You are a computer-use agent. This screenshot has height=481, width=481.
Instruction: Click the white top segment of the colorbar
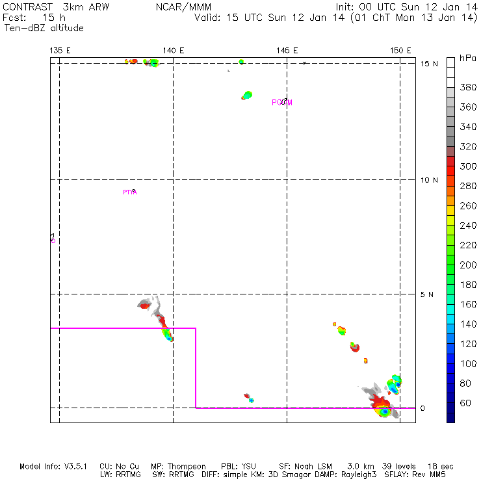click(x=450, y=62)
